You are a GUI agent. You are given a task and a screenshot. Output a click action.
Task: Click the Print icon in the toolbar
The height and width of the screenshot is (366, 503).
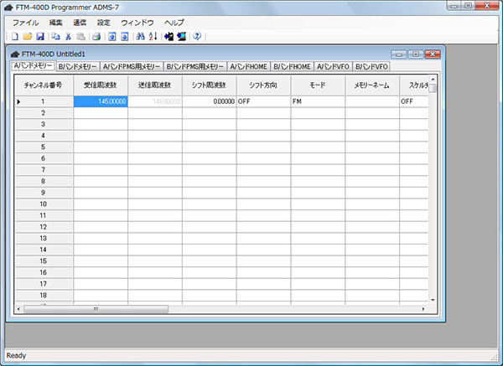point(96,37)
